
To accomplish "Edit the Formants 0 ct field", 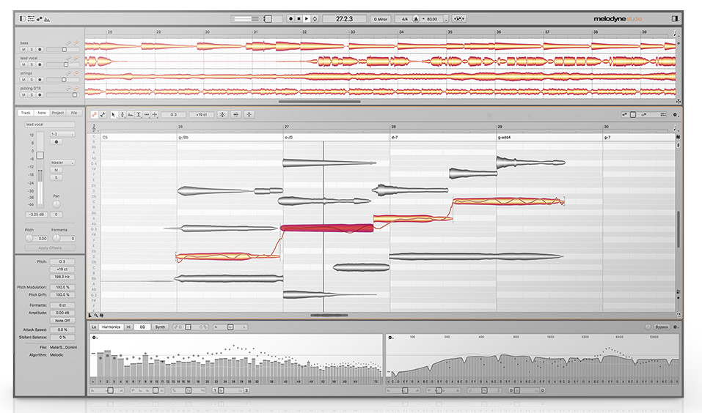I will [x=62, y=305].
